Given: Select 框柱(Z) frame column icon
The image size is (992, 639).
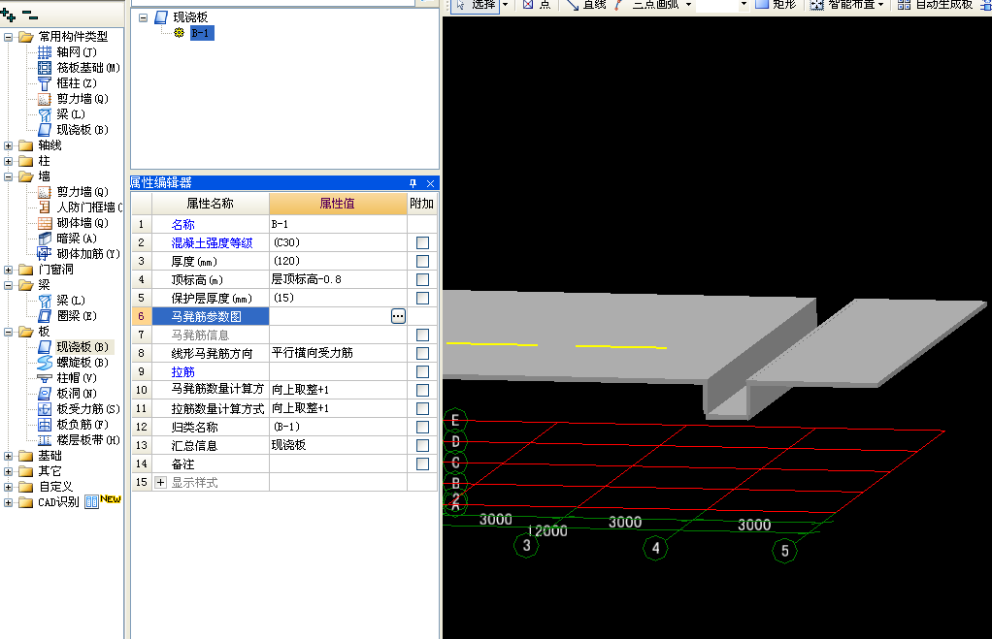Looking at the screenshot, I should coord(45,83).
